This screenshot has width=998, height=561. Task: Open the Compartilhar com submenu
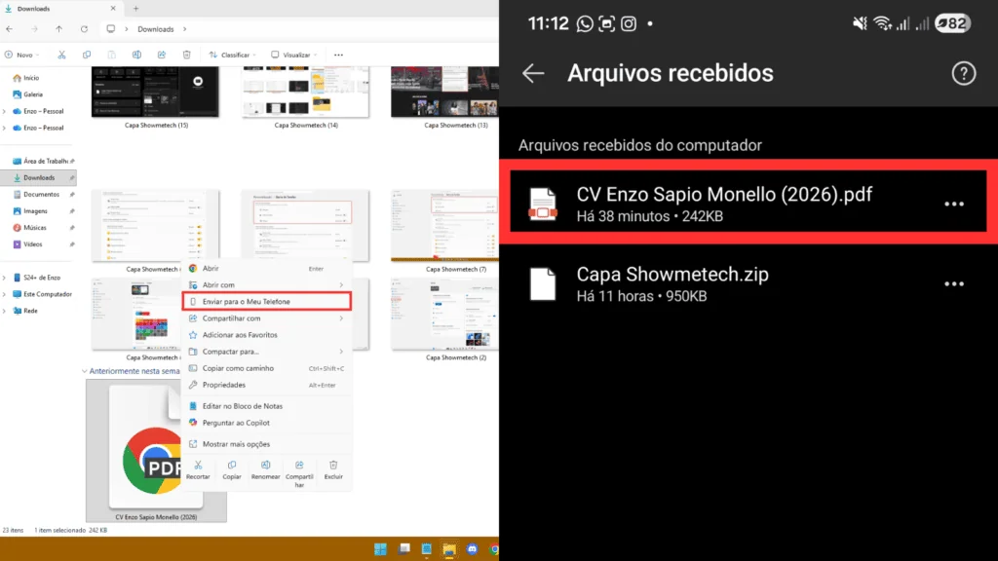point(267,318)
